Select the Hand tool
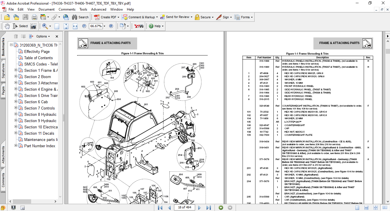The image size is (390, 211). 7,26
